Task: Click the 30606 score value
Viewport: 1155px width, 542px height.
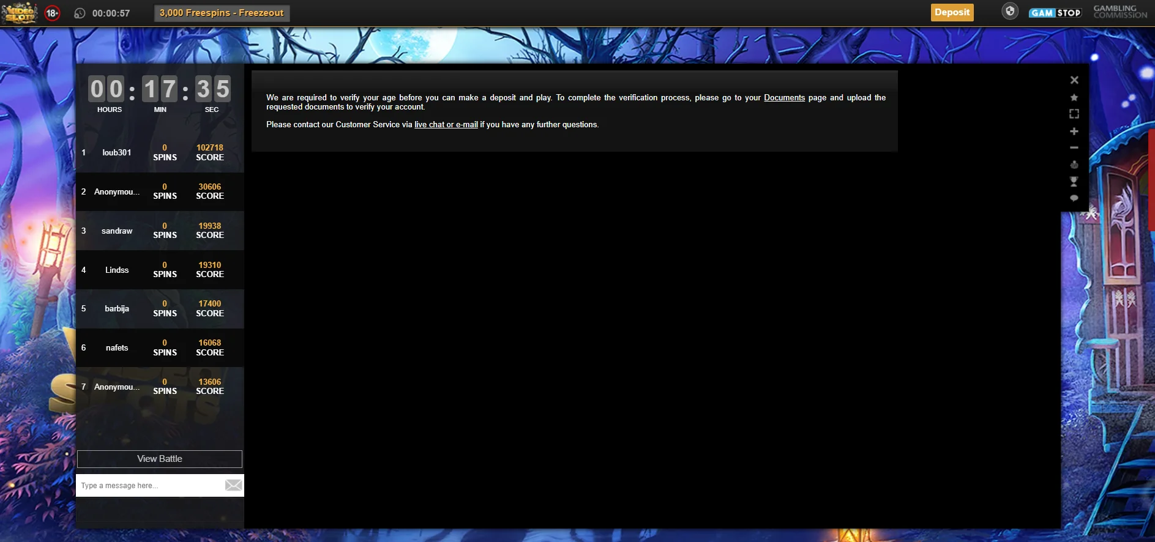Action: 210,187
